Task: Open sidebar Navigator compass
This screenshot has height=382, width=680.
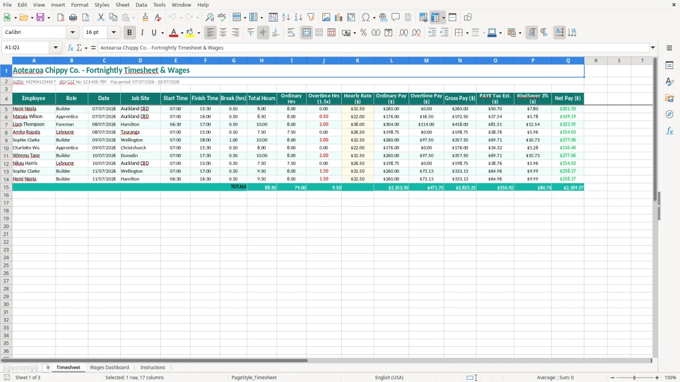Action: coord(669,114)
